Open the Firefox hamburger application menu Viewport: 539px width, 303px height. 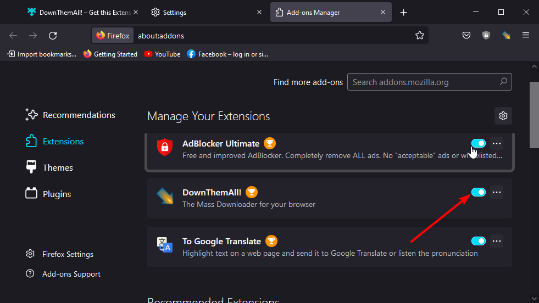tap(526, 35)
